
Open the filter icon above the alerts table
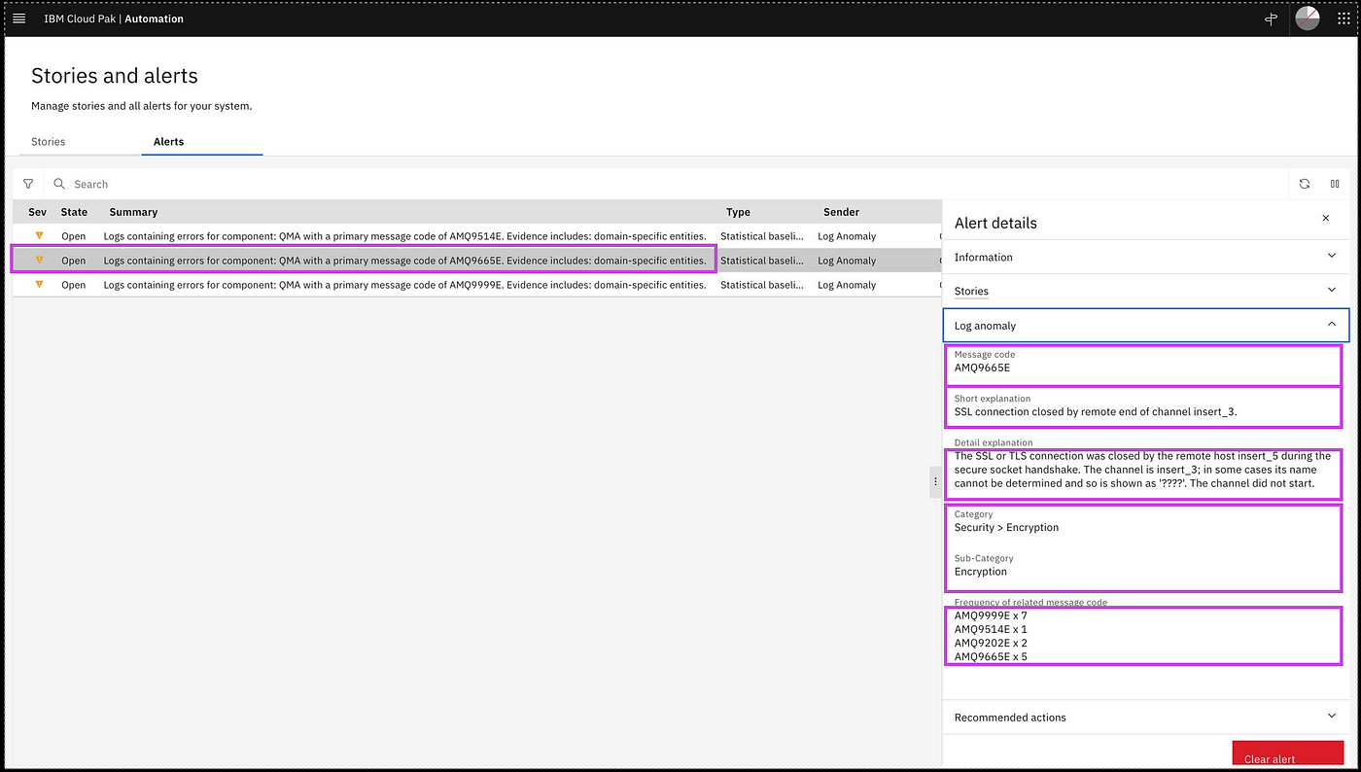click(x=27, y=184)
